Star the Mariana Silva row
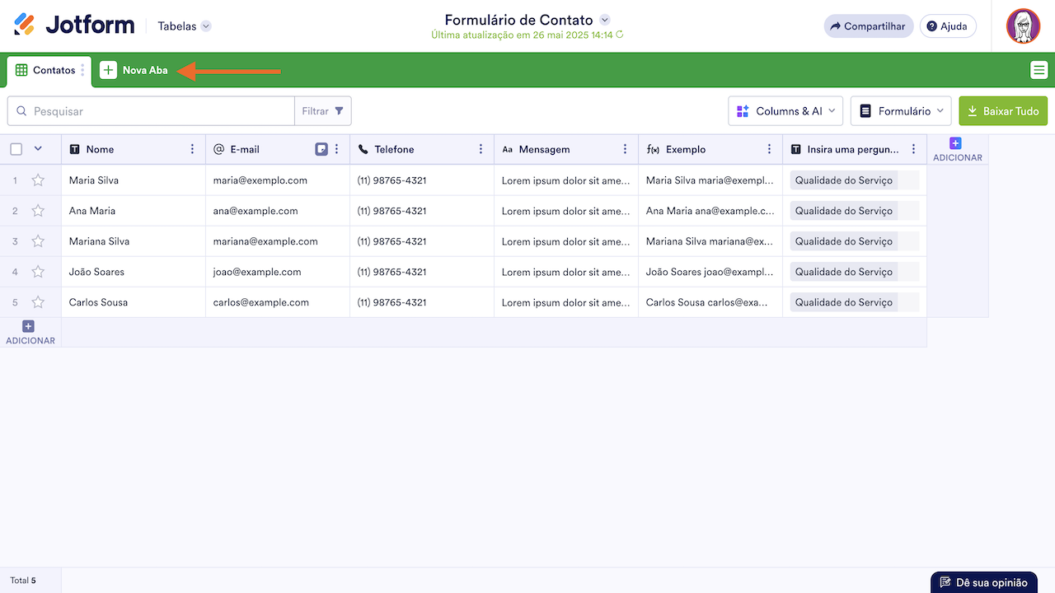 click(x=38, y=241)
